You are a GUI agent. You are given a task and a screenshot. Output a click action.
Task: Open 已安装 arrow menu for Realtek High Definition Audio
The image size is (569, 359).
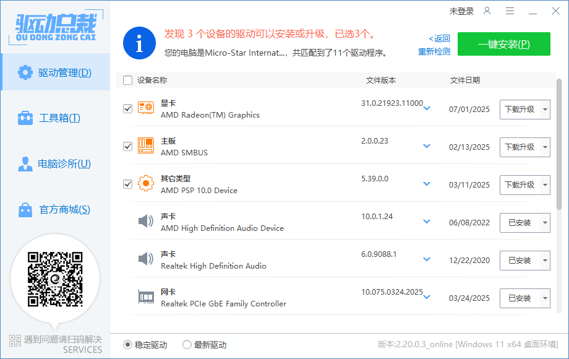(545, 260)
